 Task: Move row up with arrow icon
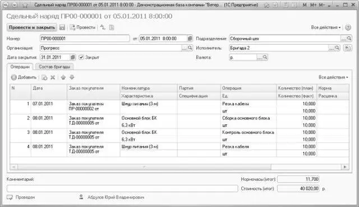(63, 78)
